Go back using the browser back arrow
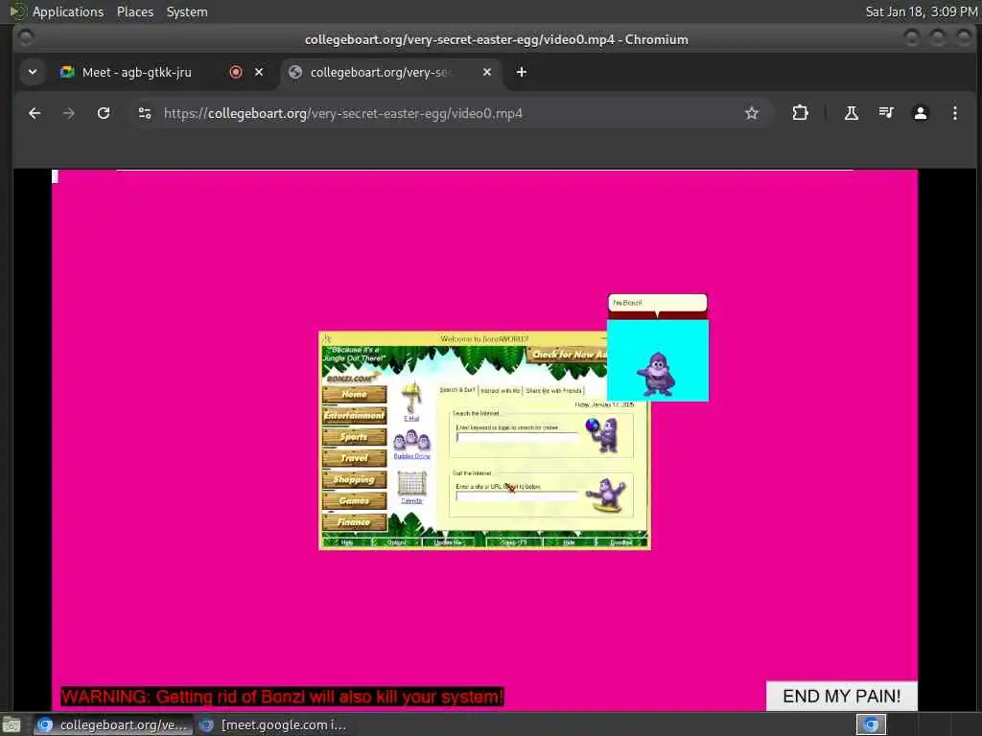 [x=35, y=113]
